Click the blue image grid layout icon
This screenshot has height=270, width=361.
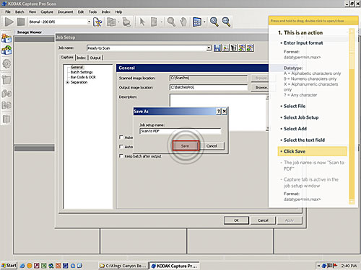pos(197,22)
